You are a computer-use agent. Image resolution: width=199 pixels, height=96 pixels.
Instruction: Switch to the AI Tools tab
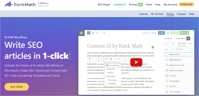[x=182, y=43]
